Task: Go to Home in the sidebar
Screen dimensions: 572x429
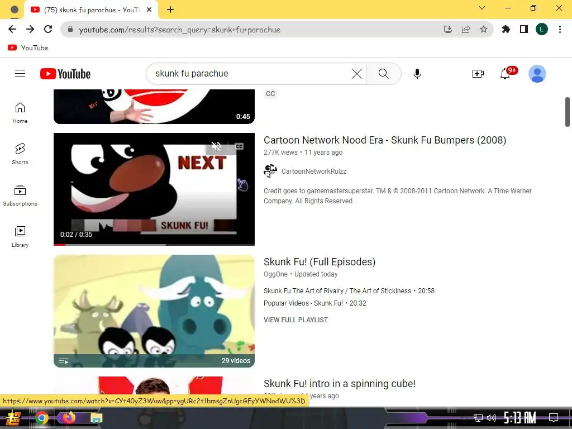Action: 20,113
